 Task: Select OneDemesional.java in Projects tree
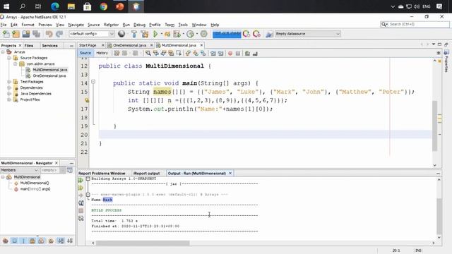49,75
